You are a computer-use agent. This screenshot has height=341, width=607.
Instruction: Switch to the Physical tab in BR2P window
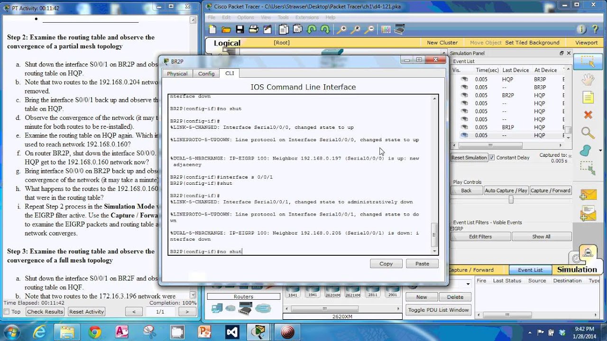(177, 73)
